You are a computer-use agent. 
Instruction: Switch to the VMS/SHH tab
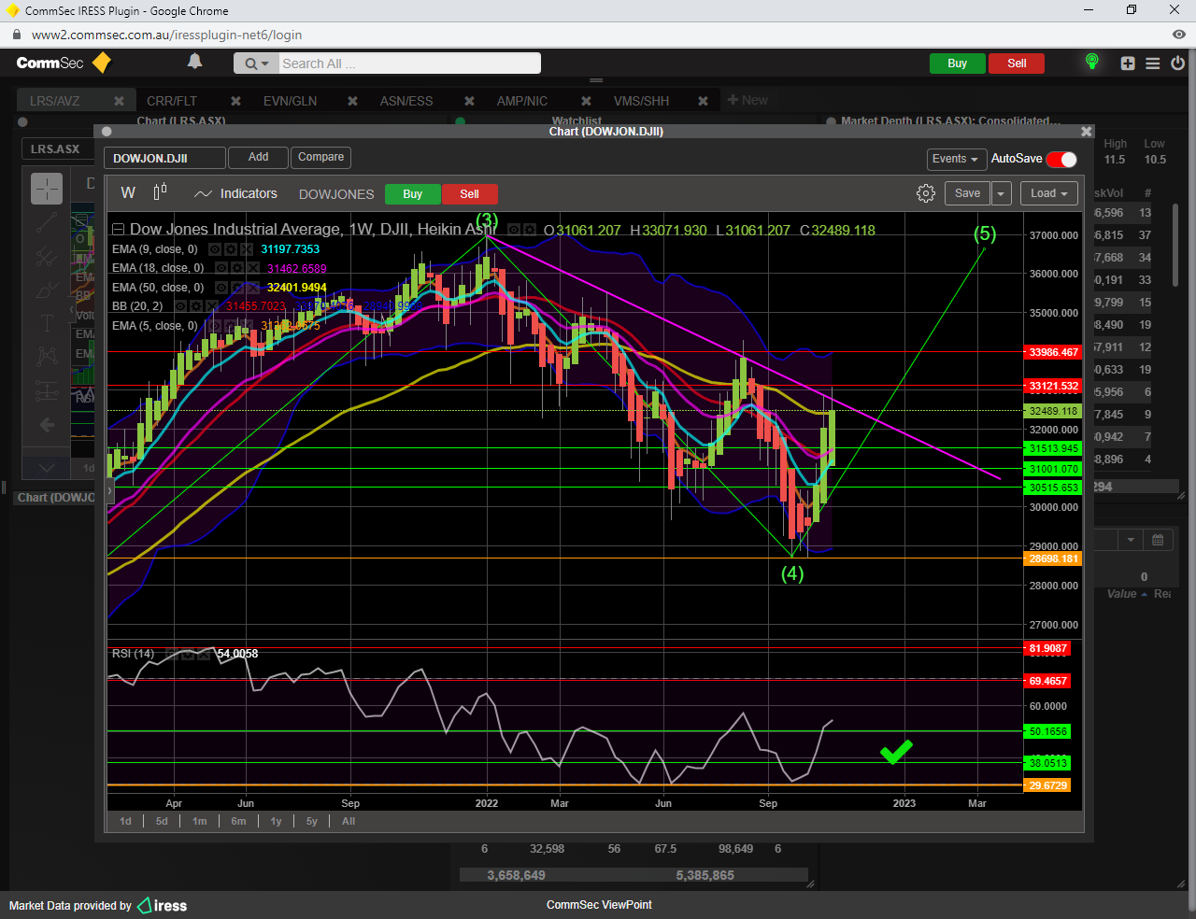[641, 101]
